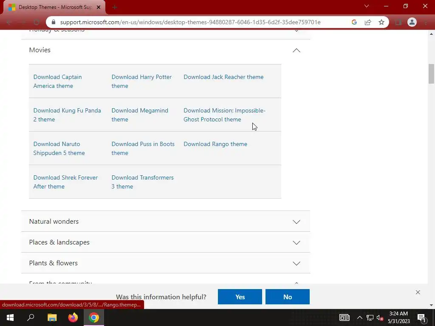Open the Windows taskbar search
The image size is (435, 326).
31,318
